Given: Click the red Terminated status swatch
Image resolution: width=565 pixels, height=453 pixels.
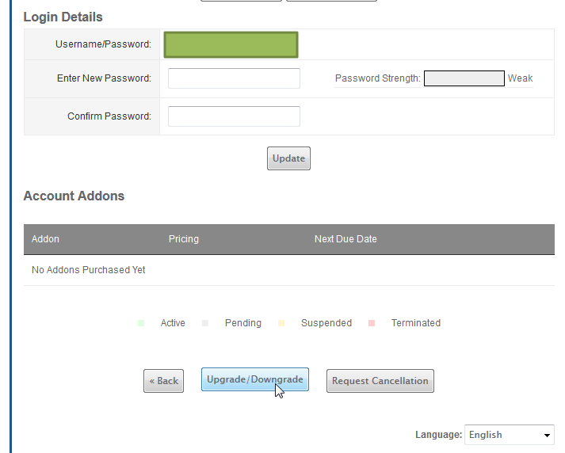Looking at the screenshot, I should pos(372,323).
